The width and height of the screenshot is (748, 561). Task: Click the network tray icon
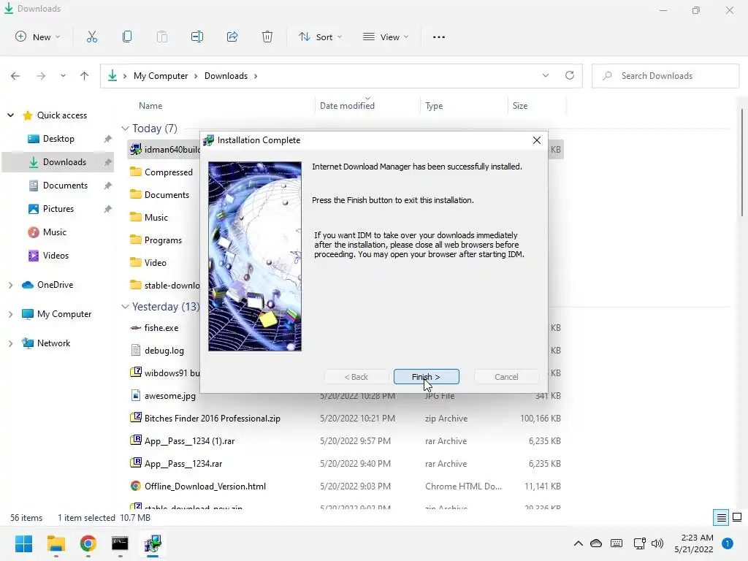(x=639, y=543)
